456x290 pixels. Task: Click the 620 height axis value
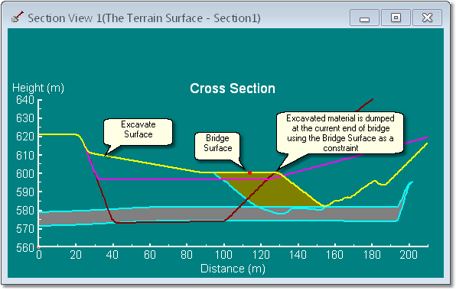tap(25, 137)
